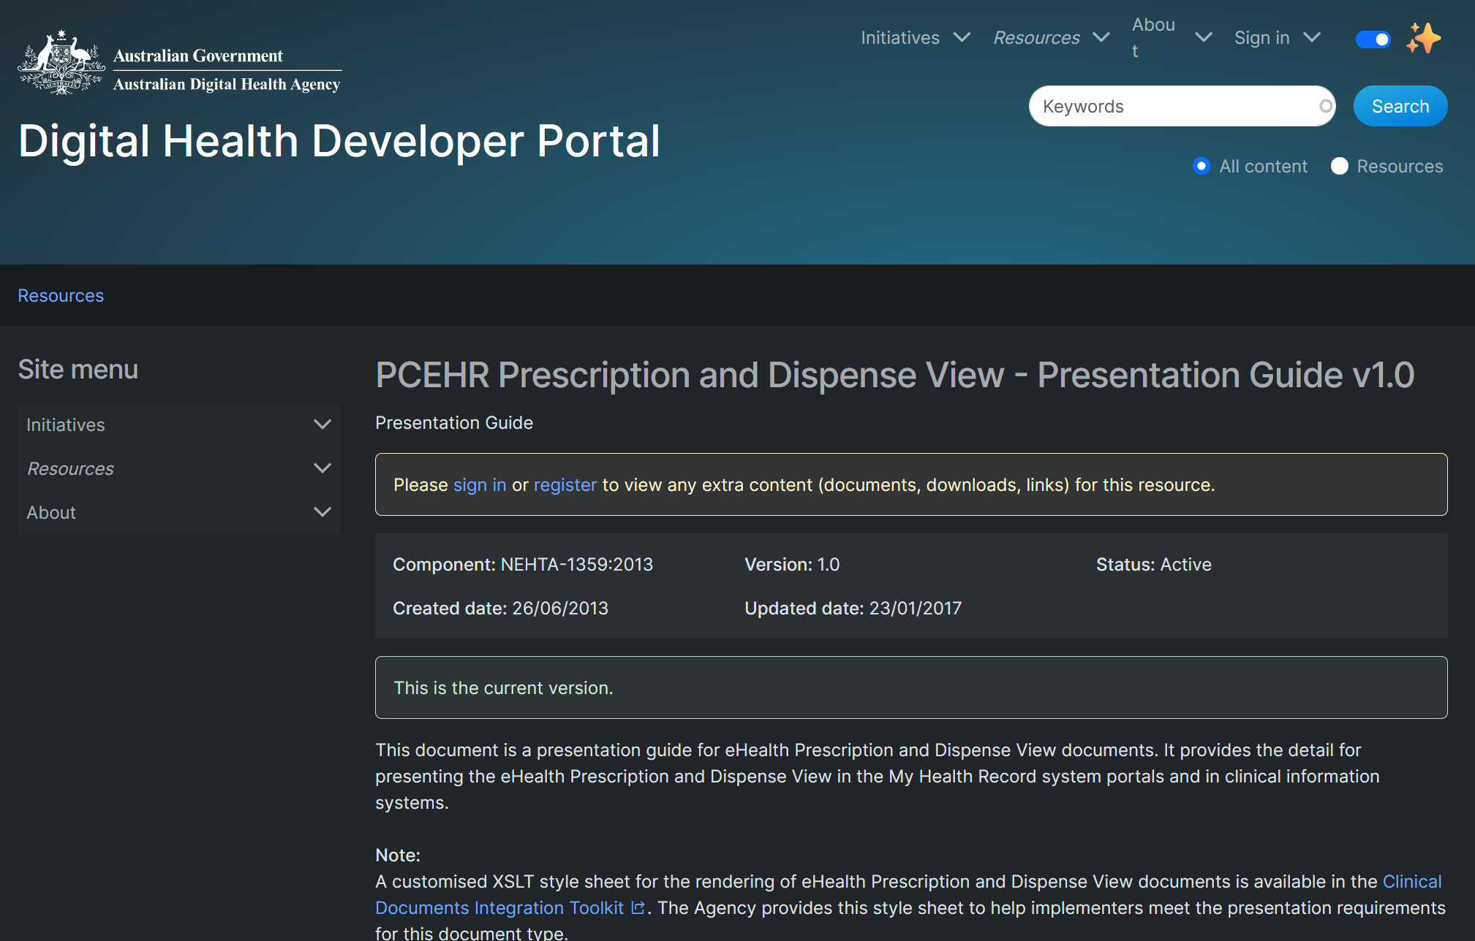Open the Sign in menu item
This screenshot has height=941, width=1475.
tap(1261, 37)
